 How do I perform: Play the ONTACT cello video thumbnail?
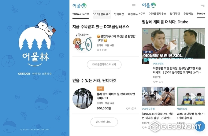[158, 96]
